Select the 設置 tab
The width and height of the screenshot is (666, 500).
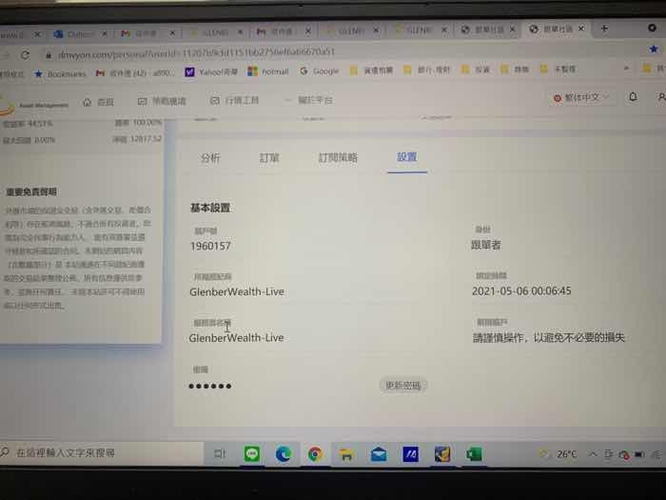406,157
